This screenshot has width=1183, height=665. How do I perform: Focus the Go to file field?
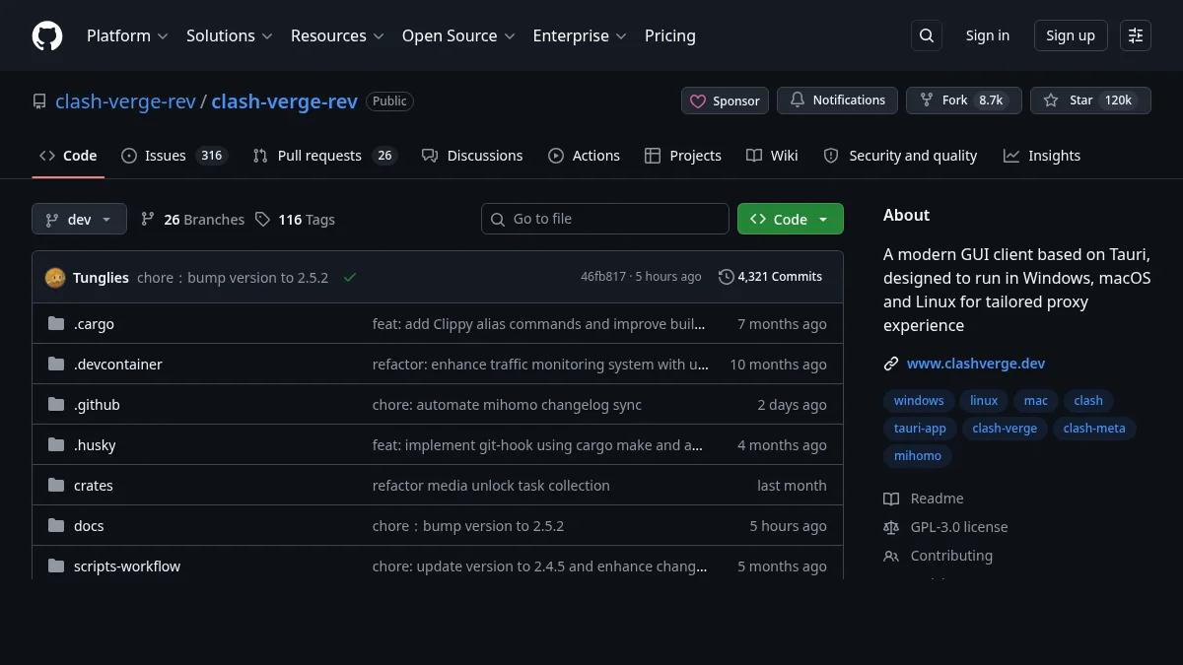coord(605,219)
